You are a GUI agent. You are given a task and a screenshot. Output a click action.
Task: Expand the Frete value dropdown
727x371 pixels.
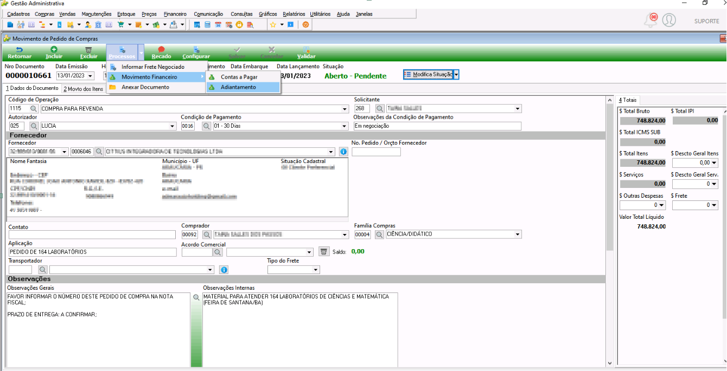click(715, 205)
